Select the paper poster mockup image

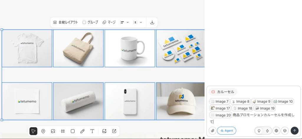click(27, 101)
